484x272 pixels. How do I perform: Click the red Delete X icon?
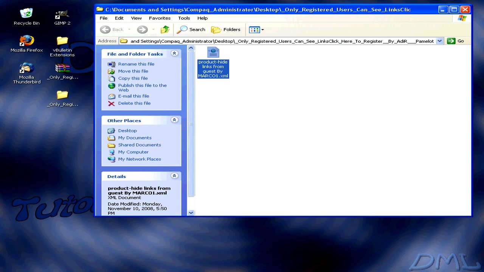[x=111, y=104]
